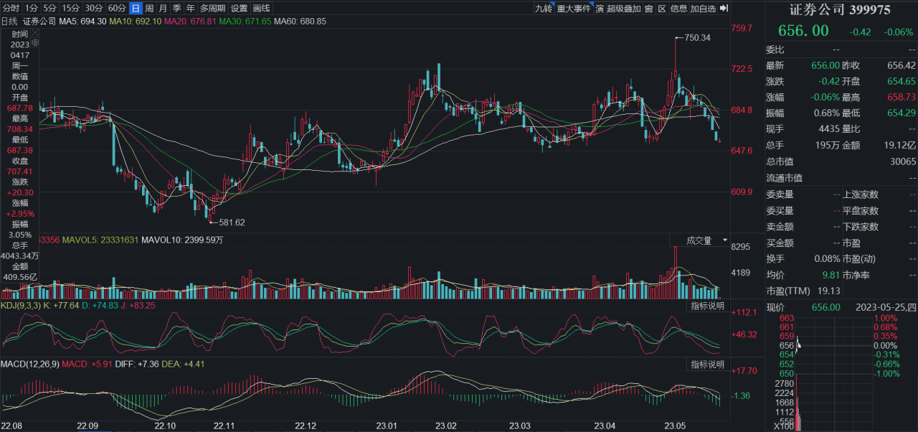Open the 演 replay tool

(600, 9)
